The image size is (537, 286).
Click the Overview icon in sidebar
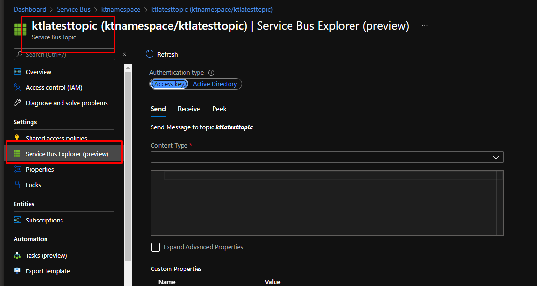pos(17,72)
